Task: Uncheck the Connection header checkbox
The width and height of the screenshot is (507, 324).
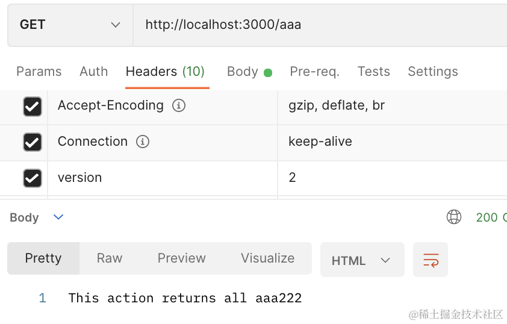Action: [32, 142]
